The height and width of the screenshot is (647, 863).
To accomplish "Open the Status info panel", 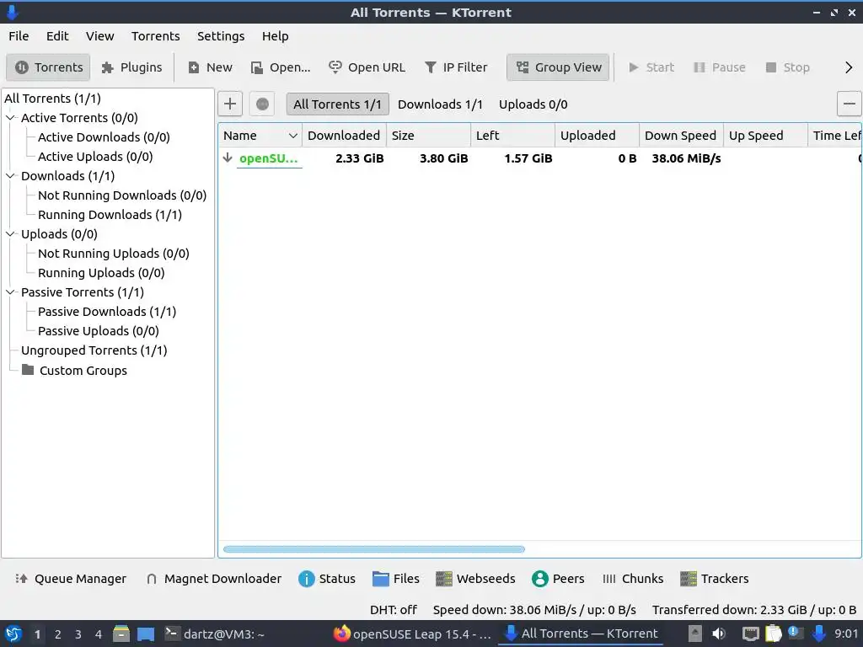I will (327, 579).
